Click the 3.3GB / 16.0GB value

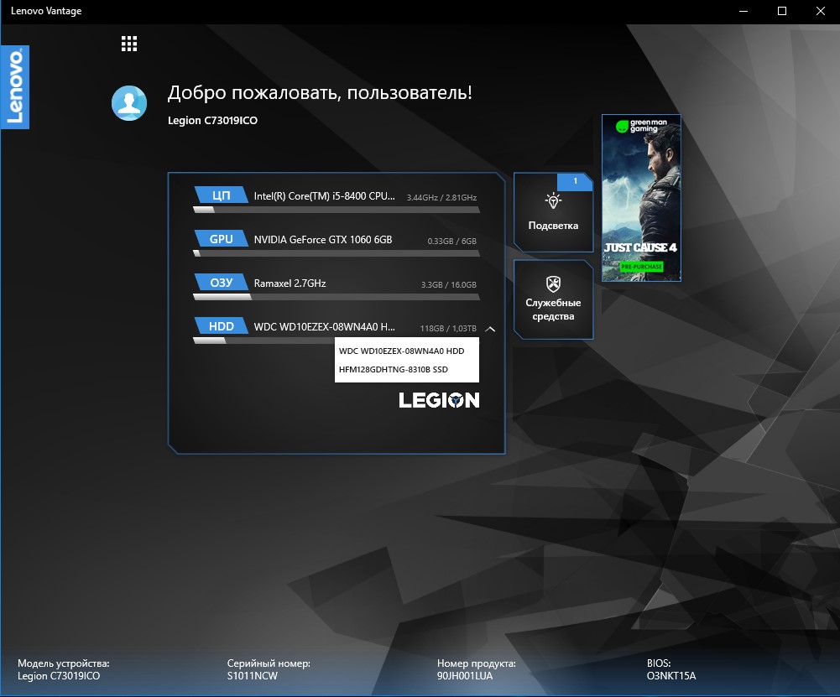[x=448, y=285]
